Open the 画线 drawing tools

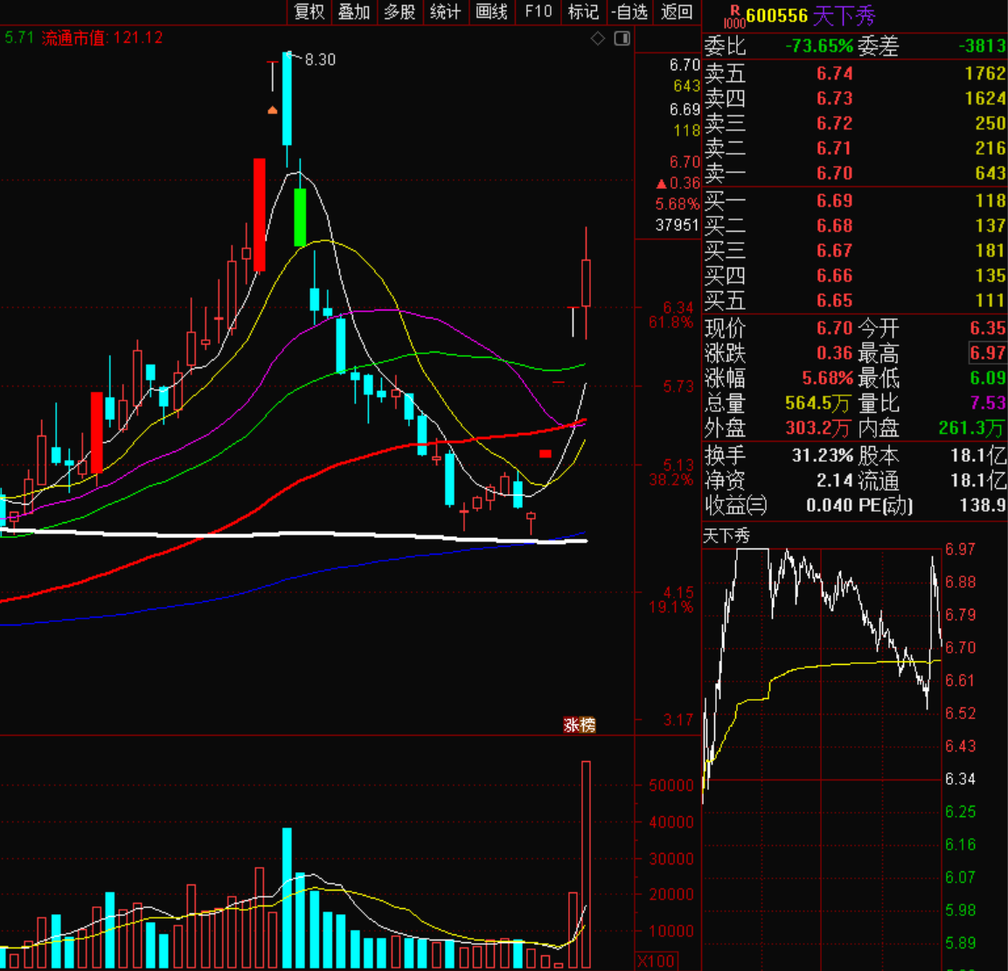point(491,11)
